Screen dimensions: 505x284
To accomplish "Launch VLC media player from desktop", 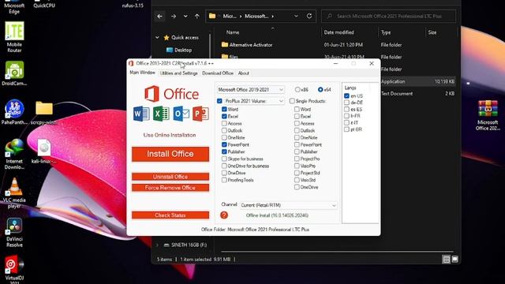I will click(x=14, y=192).
